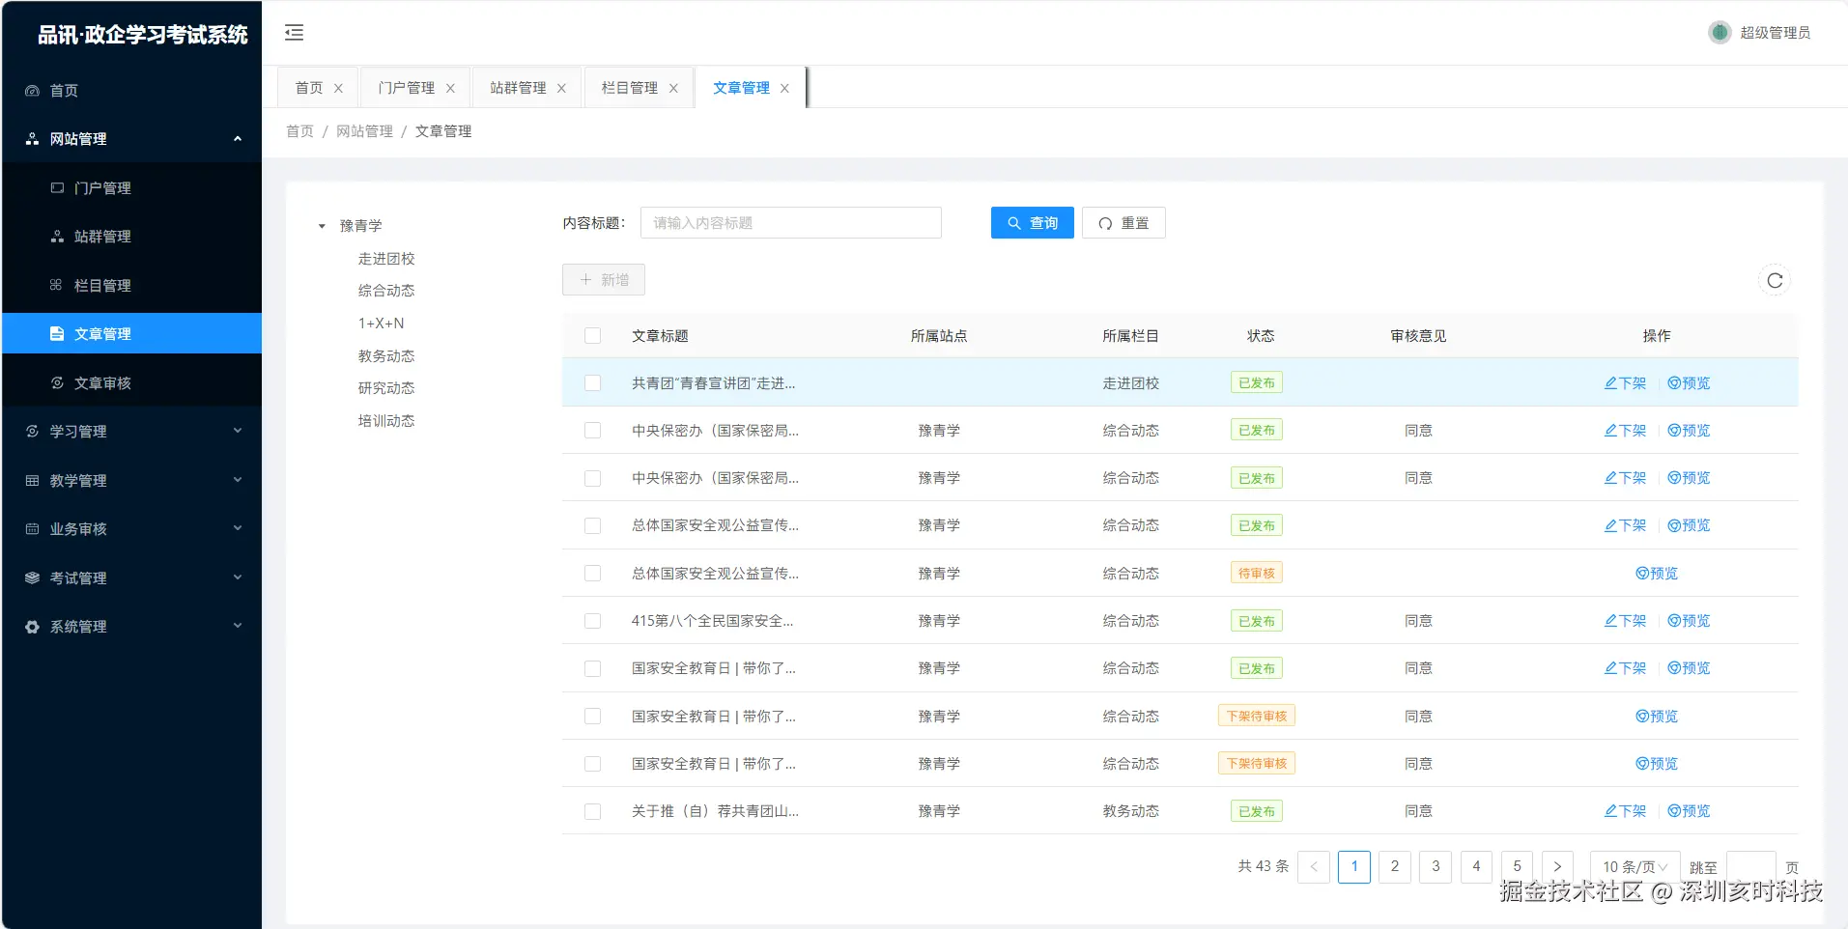Check the 待审核 总体国家安全观 row checkbox
This screenshot has height=929, width=1848.
pyautogui.click(x=593, y=574)
